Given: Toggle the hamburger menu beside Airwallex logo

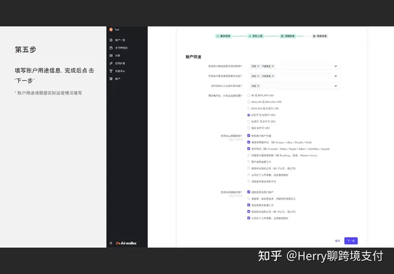Looking at the screenshot, I should [x=111, y=243].
